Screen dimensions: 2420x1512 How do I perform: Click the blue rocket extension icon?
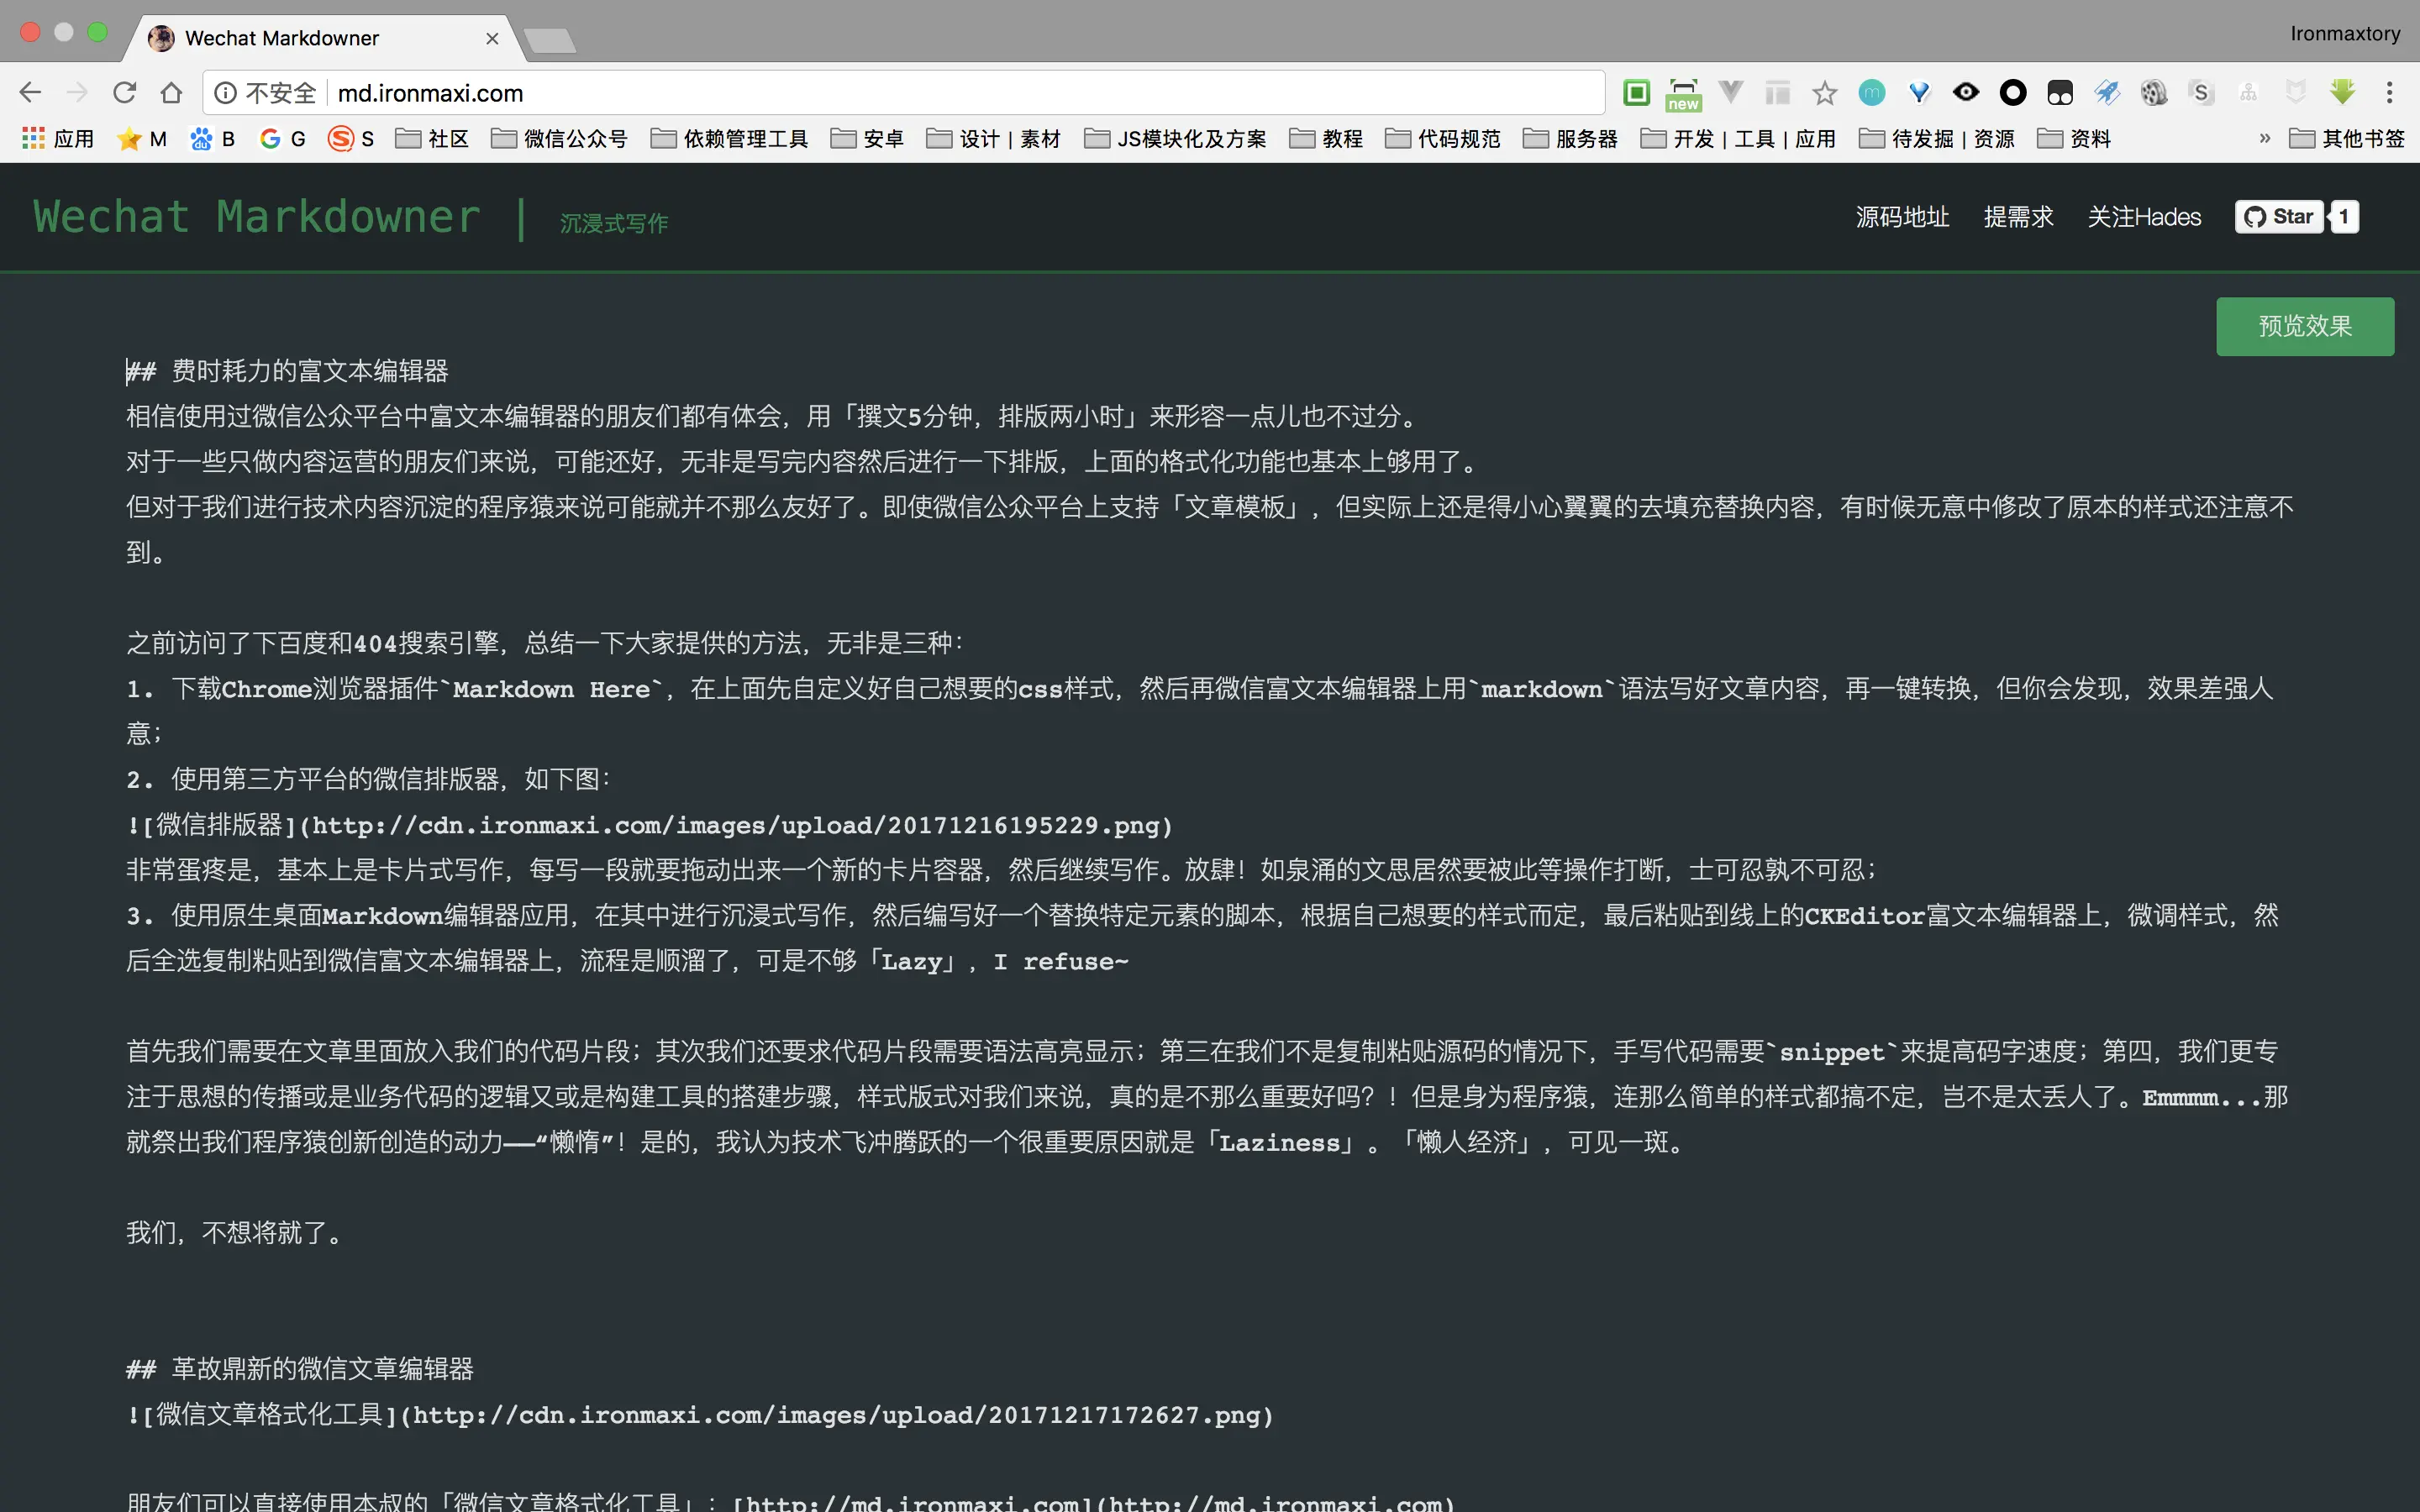pyautogui.click(x=2107, y=92)
